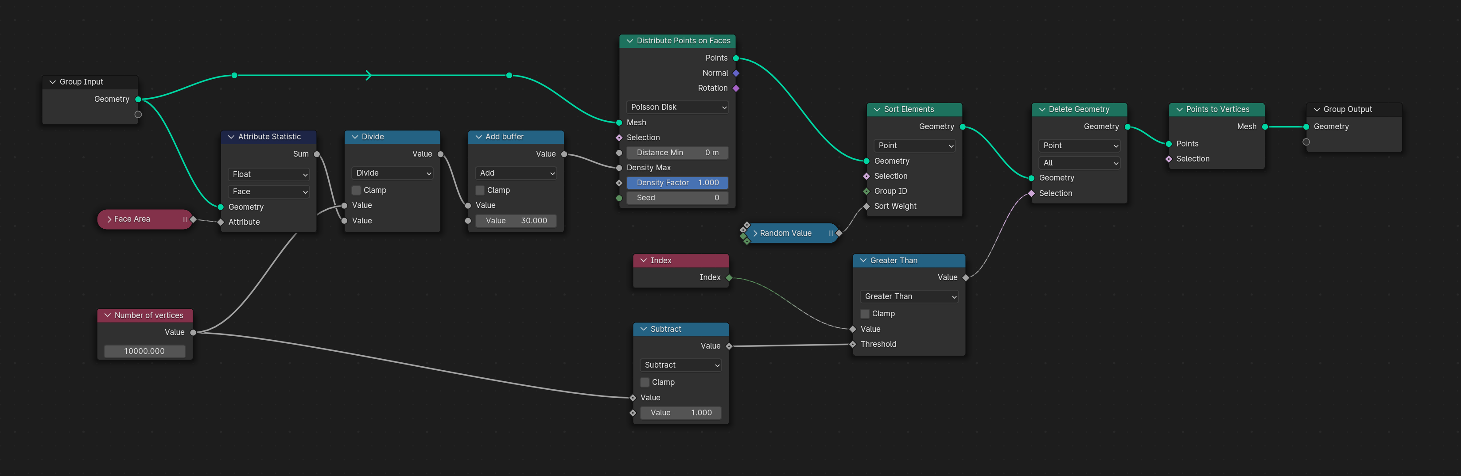Adjust the Density Factor slider
Image resolution: width=1461 pixels, height=476 pixels.
677,182
